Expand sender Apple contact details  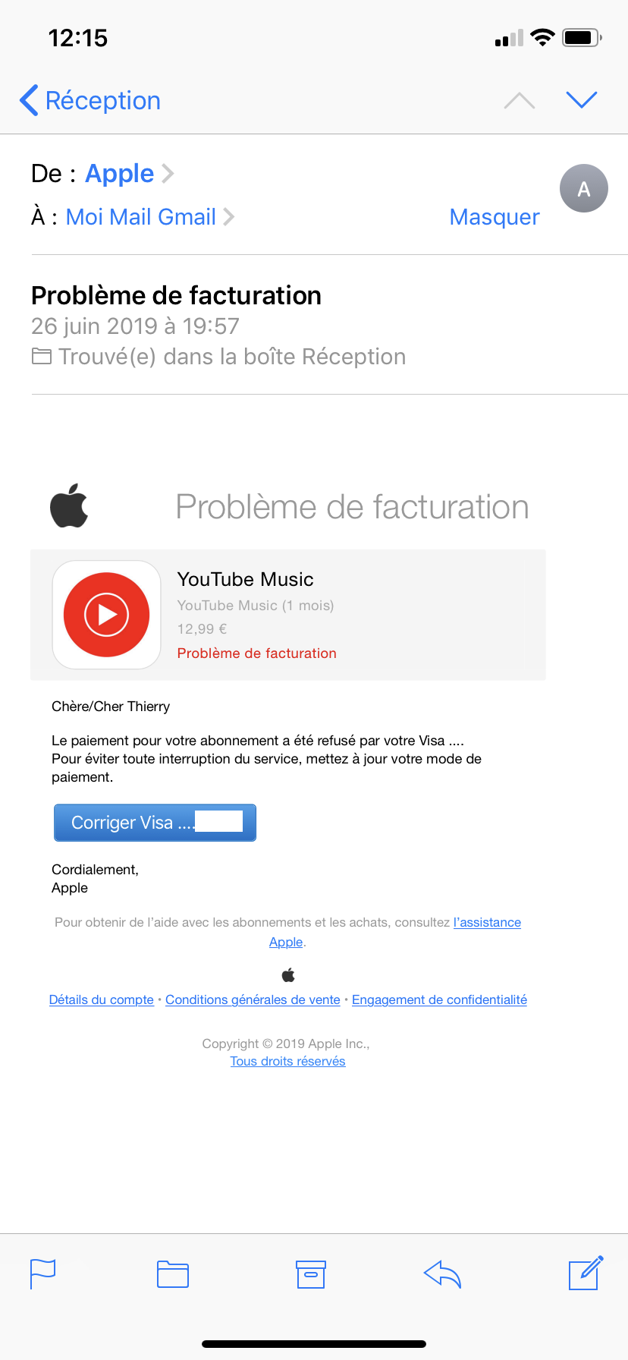129,174
